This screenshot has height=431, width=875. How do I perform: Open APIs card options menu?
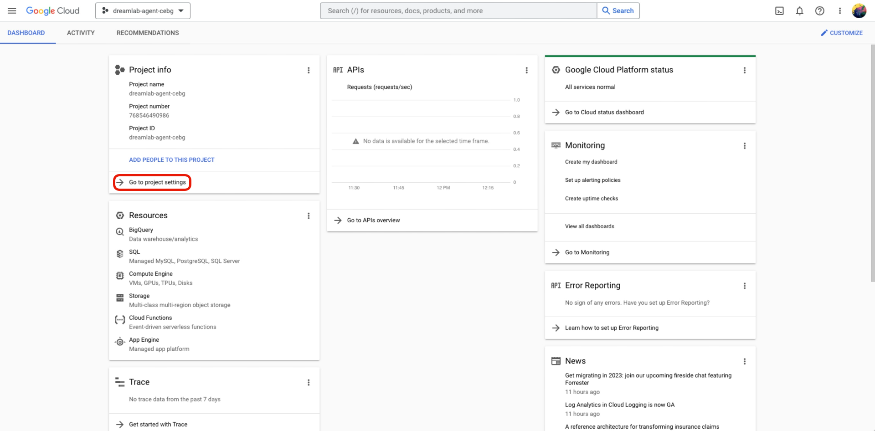pyautogui.click(x=527, y=70)
